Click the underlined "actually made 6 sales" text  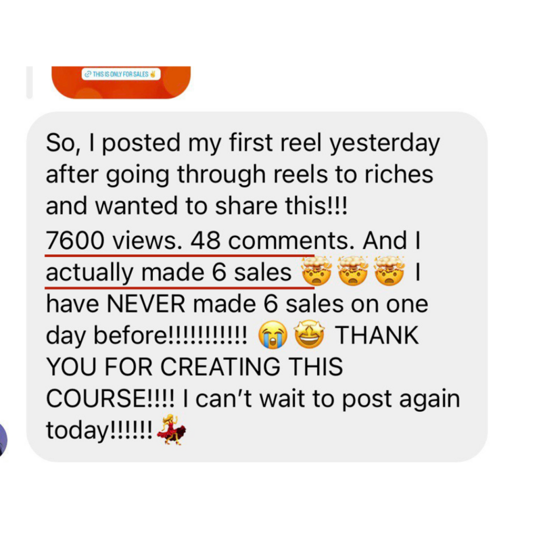tap(168, 273)
